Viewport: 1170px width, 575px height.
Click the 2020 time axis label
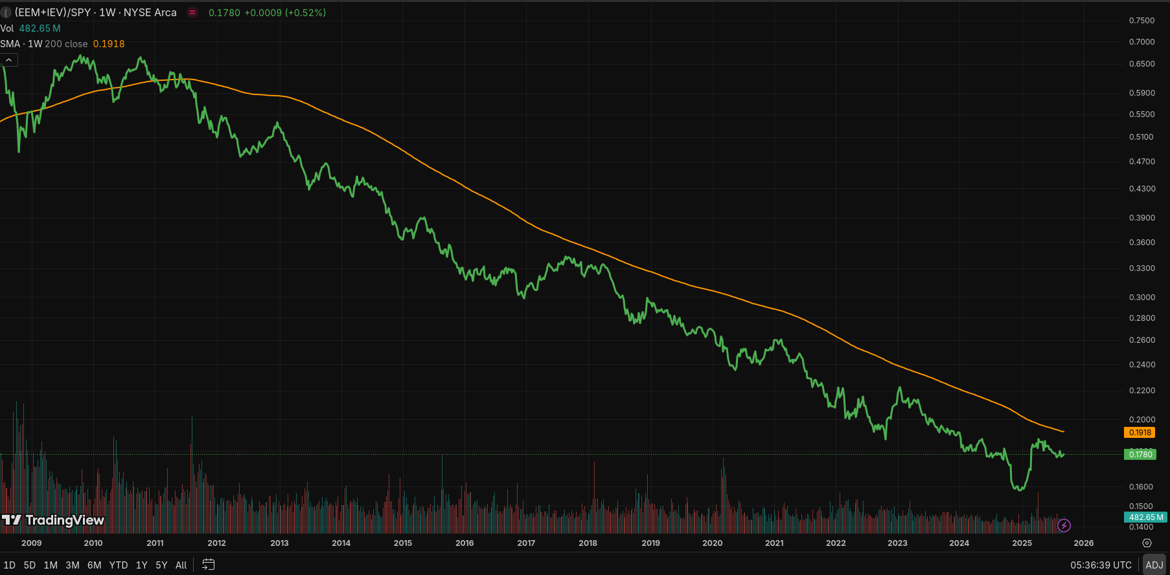(713, 543)
